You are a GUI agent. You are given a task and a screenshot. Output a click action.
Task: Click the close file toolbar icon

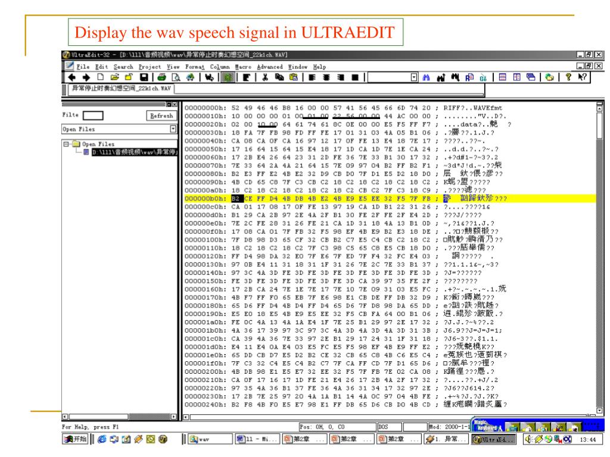pos(129,77)
